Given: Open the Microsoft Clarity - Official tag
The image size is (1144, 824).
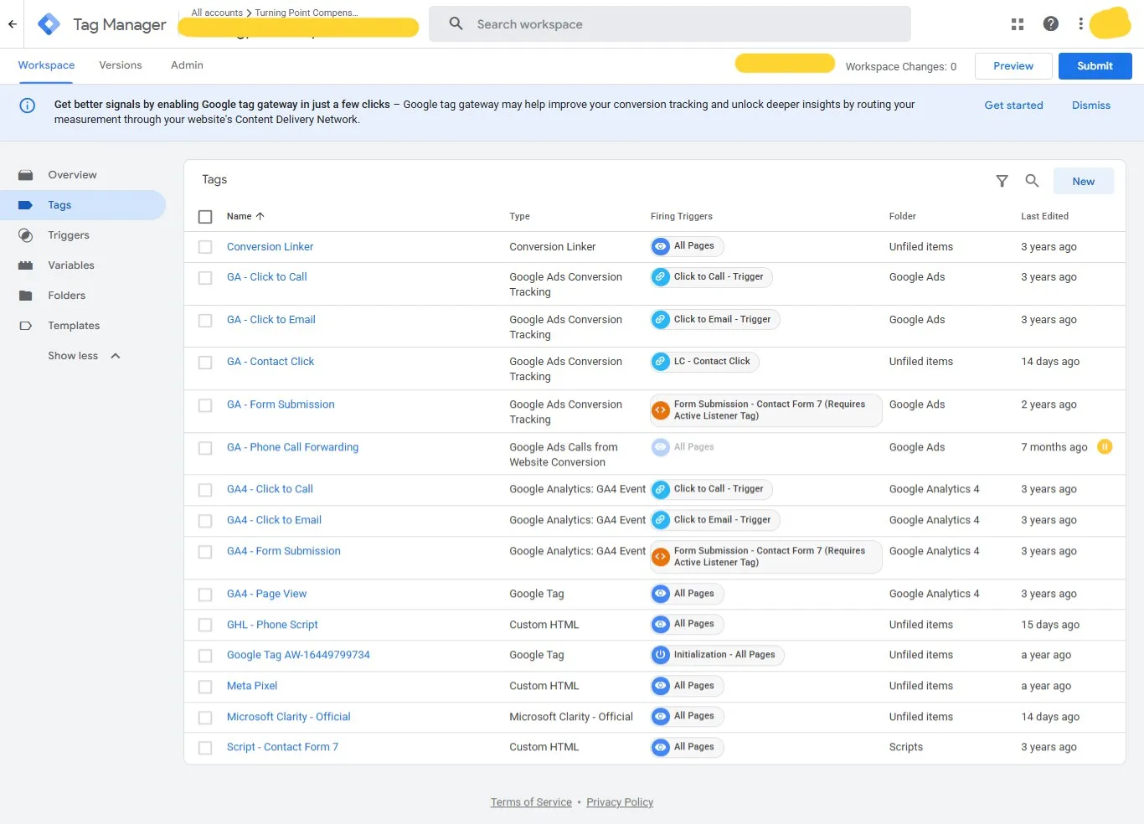Looking at the screenshot, I should tap(288, 717).
